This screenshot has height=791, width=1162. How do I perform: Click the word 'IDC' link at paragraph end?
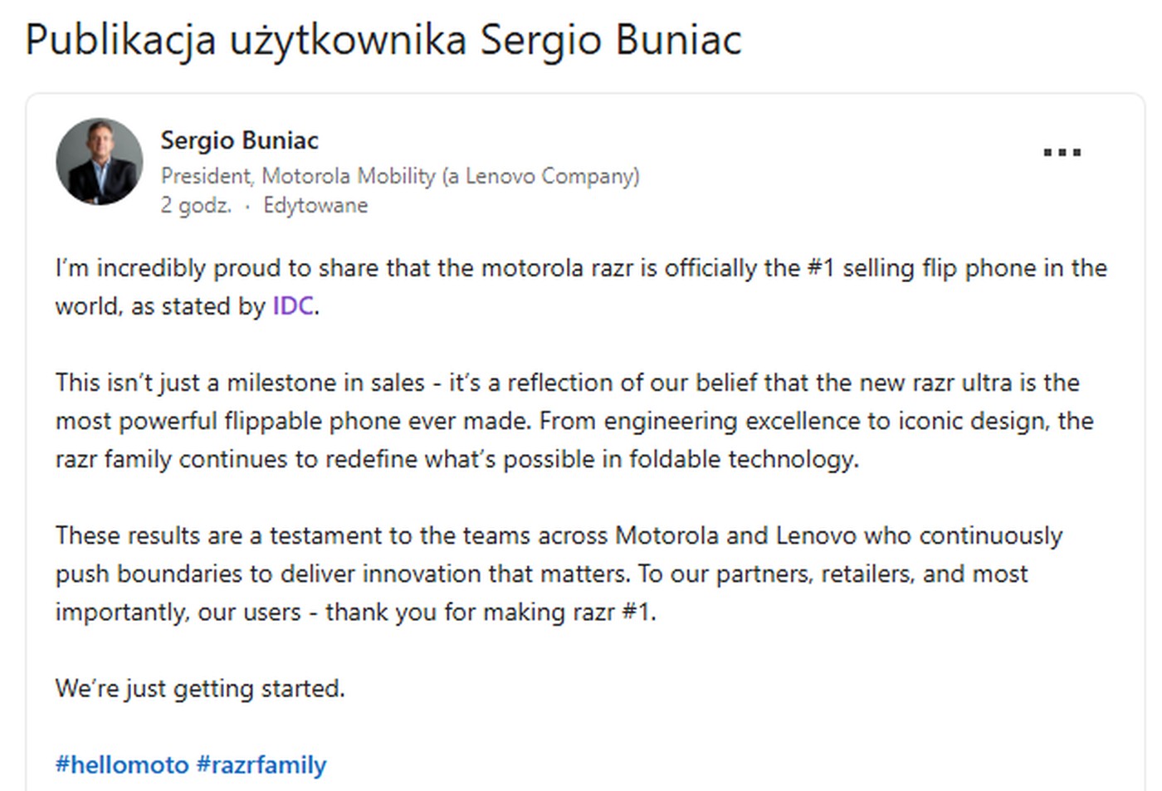pos(291,306)
